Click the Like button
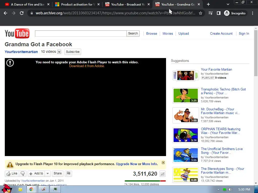This screenshot has height=193, width=258. [x=12, y=174]
